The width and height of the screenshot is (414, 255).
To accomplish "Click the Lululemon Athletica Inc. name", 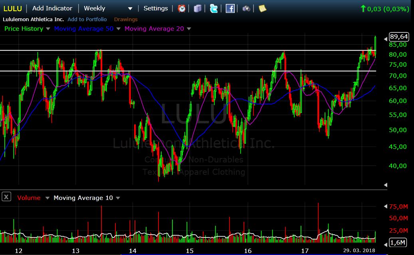I will (x=33, y=19).
